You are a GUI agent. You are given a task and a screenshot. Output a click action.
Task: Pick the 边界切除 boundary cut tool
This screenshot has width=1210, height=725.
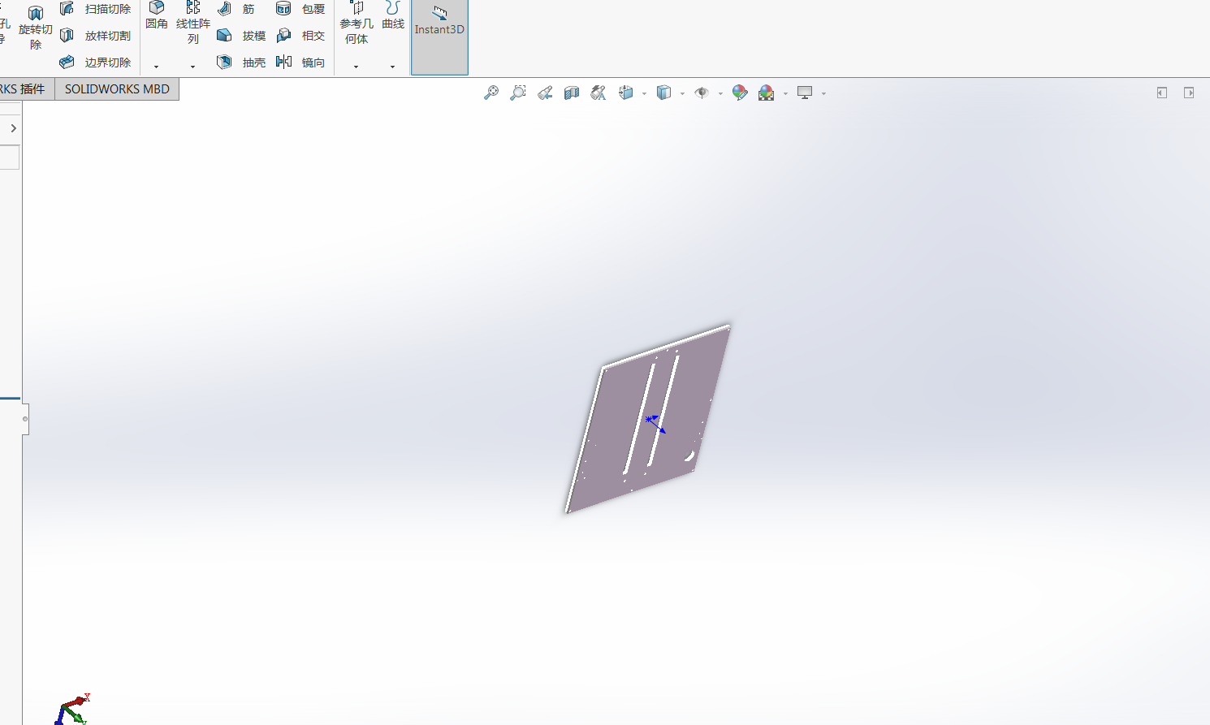[x=96, y=63]
